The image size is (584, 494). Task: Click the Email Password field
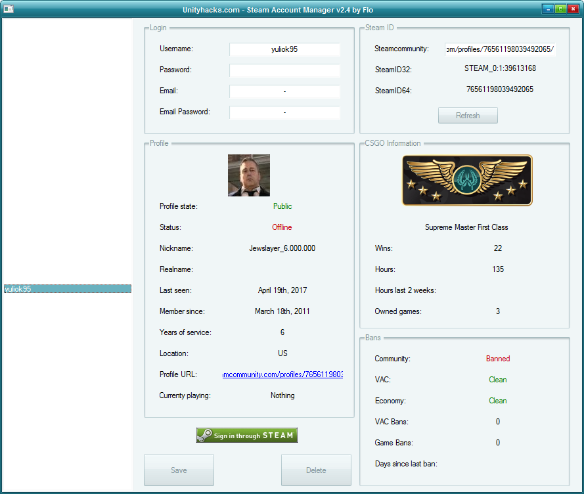(x=284, y=112)
